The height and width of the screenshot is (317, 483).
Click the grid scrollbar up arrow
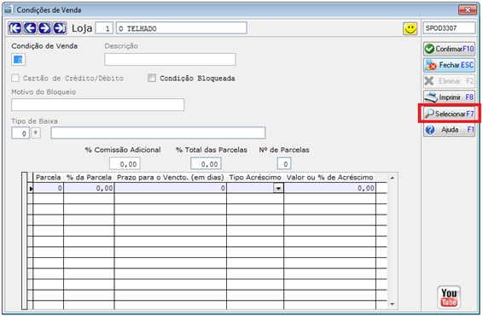(x=393, y=178)
